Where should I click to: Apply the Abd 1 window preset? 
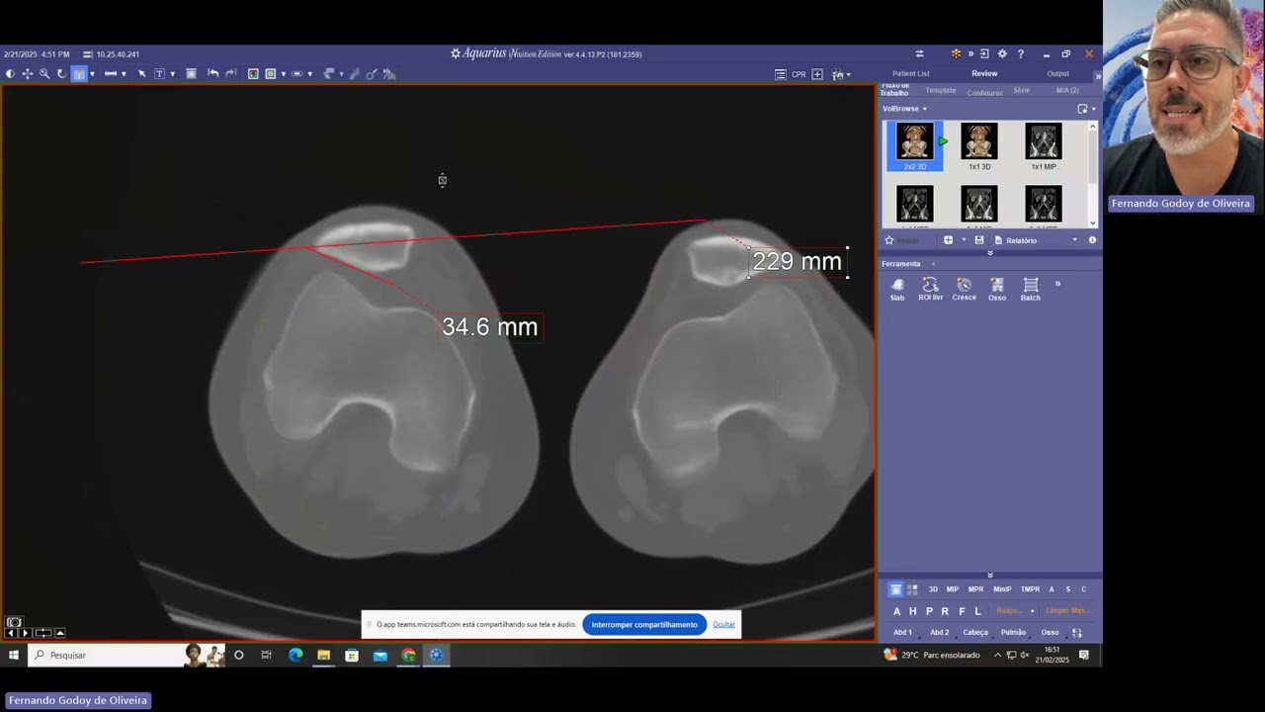point(902,633)
